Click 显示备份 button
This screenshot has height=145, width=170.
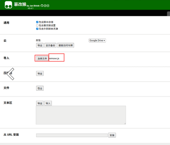click(50, 45)
